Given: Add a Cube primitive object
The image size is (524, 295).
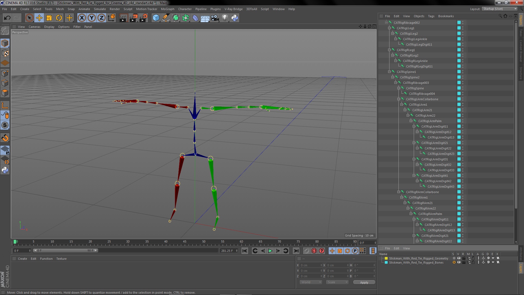Looking at the screenshot, I should [x=156, y=18].
